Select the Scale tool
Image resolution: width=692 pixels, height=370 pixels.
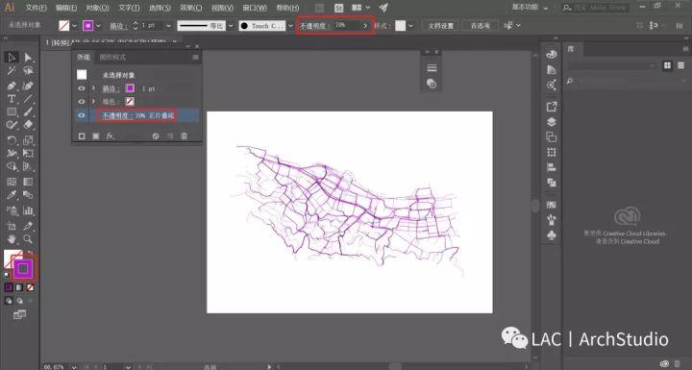[x=28, y=140]
